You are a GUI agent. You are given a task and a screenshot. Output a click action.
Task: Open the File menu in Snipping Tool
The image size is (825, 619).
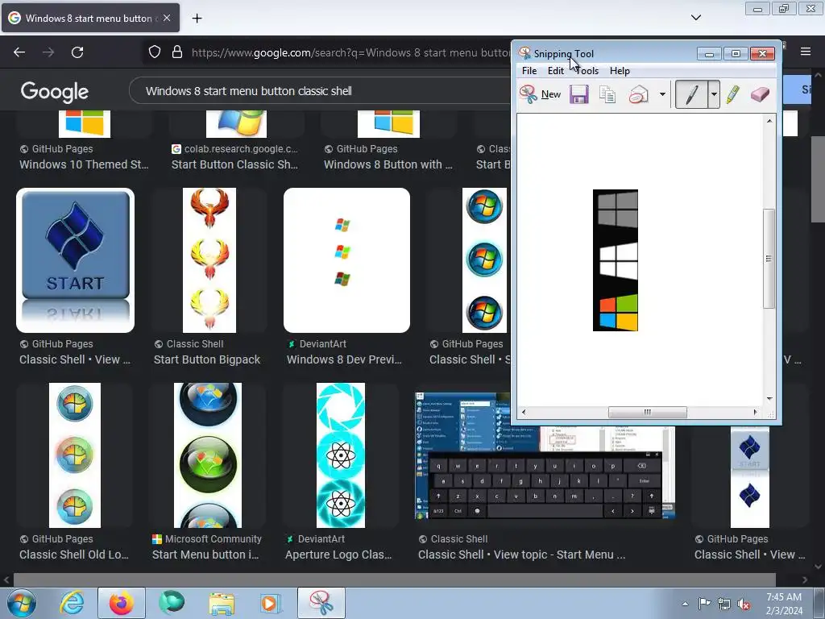529,71
